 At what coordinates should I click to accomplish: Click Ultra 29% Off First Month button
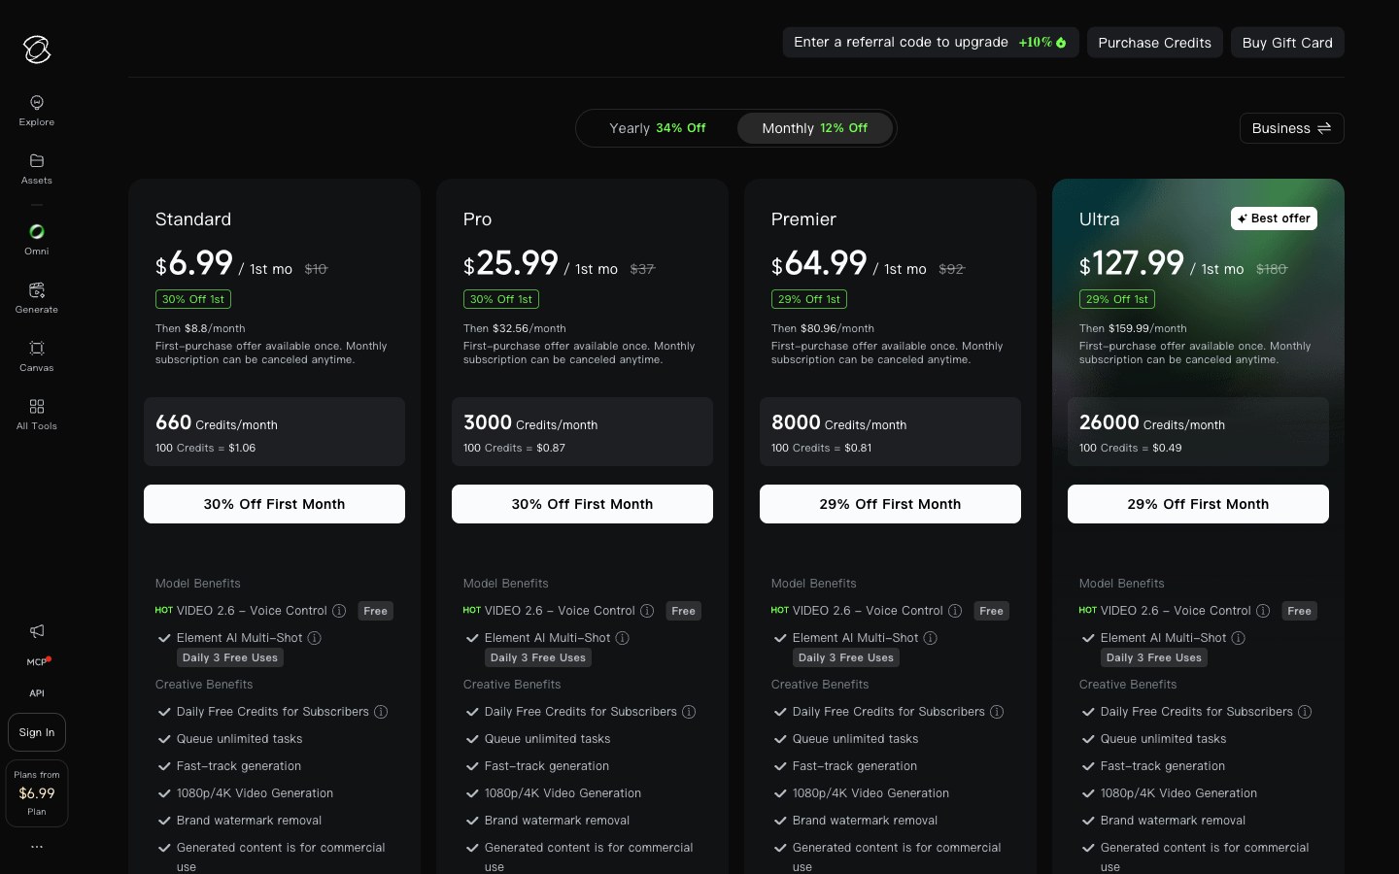1198,504
